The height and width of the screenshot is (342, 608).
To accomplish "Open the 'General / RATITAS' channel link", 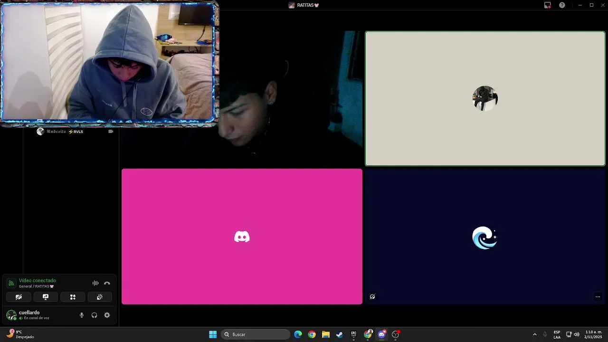I will 36,286.
